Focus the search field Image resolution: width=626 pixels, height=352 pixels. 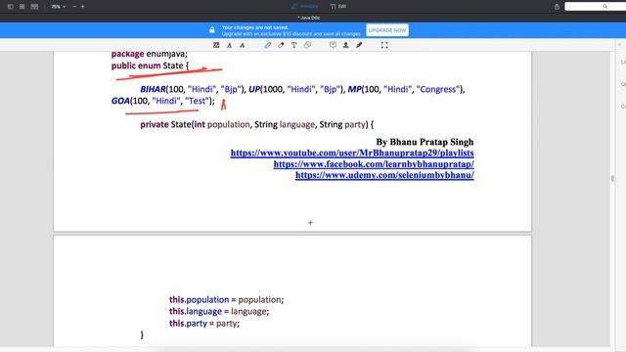coord(595,7)
